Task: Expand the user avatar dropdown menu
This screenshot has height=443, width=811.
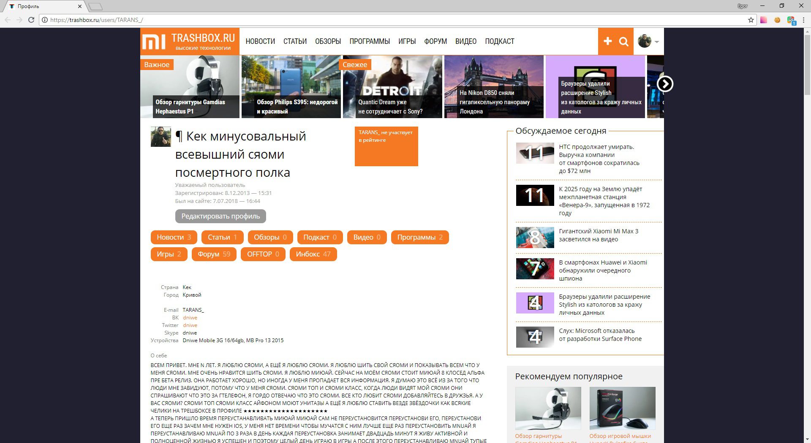Action: [x=648, y=41]
